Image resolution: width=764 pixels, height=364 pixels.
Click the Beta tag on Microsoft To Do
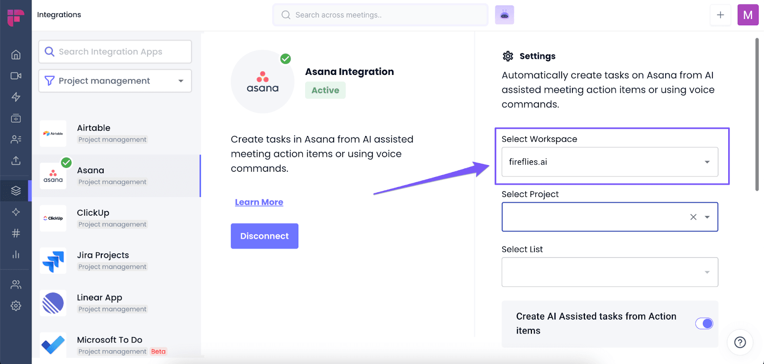click(159, 352)
